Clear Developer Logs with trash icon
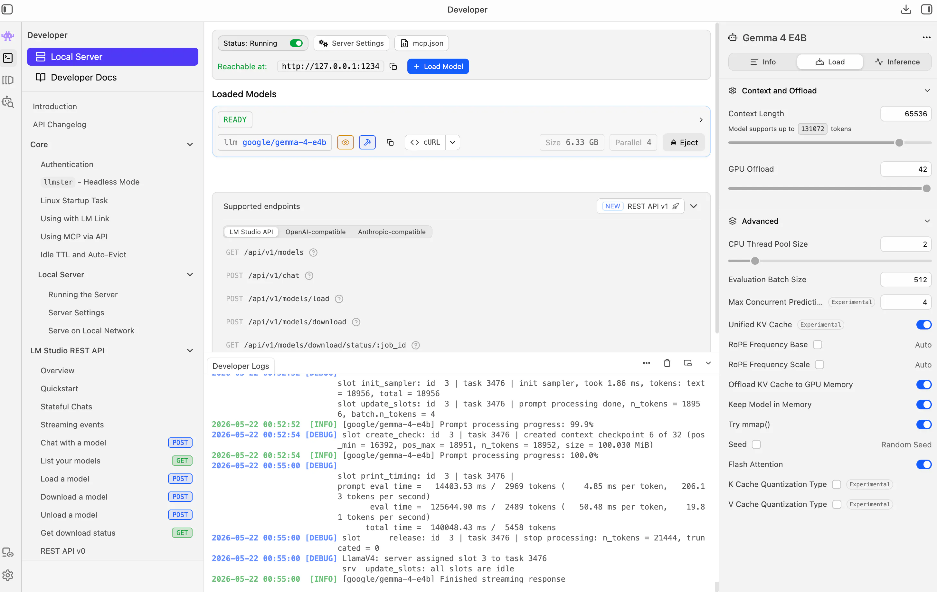This screenshot has height=592, width=937. click(x=667, y=363)
